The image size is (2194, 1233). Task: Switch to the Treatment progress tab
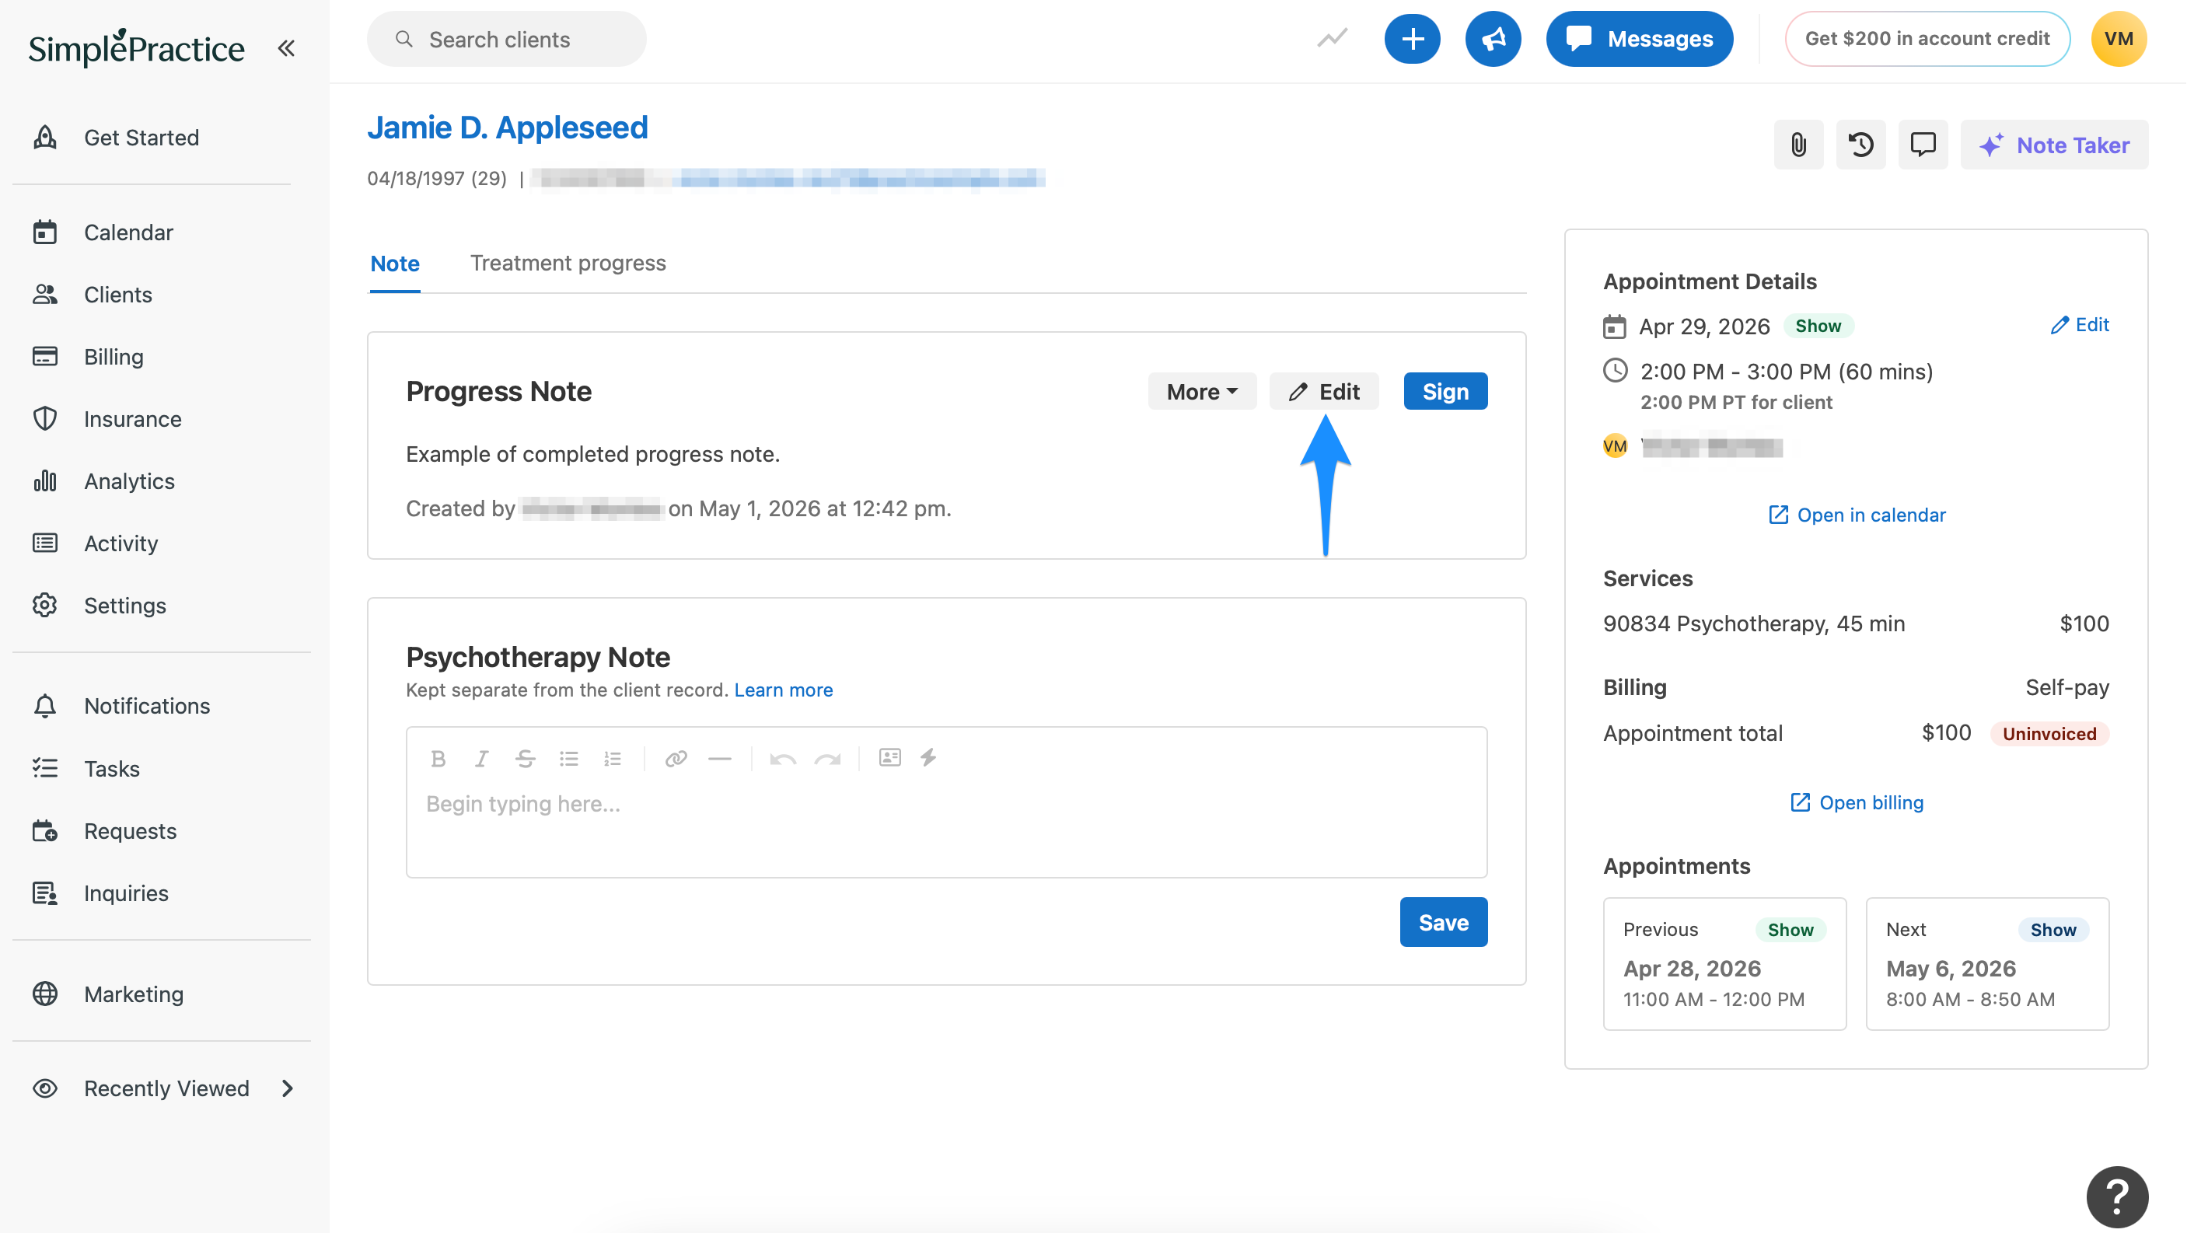[568, 263]
